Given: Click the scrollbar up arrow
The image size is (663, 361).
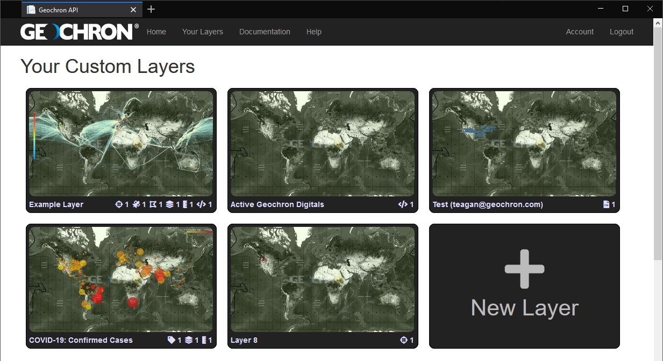Looking at the screenshot, I should (658, 23).
